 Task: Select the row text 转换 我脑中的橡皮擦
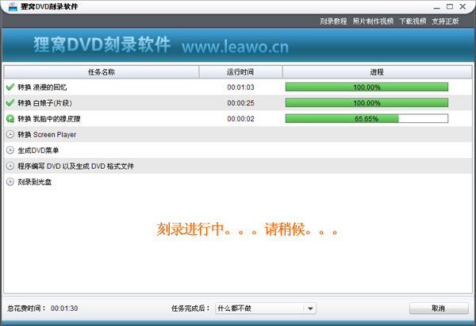pos(49,119)
